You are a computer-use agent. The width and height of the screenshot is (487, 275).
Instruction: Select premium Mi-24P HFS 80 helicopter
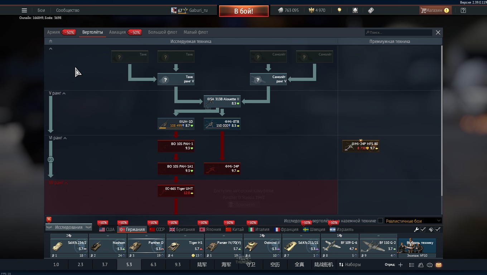(x=361, y=146)
